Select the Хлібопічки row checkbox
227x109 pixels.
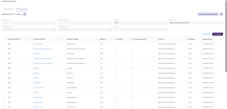click(4, 78)
